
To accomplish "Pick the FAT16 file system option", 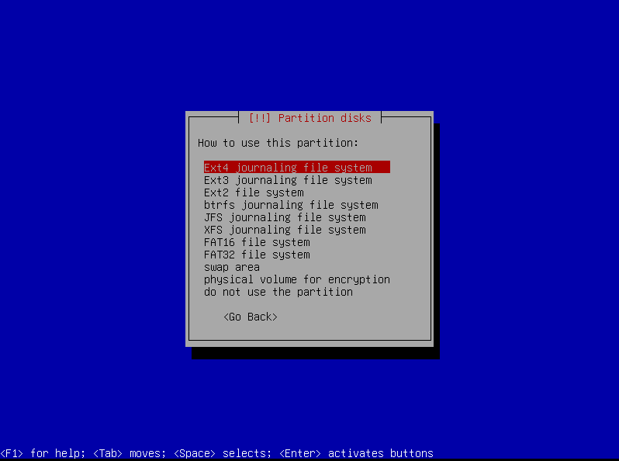I will [257, 242].
